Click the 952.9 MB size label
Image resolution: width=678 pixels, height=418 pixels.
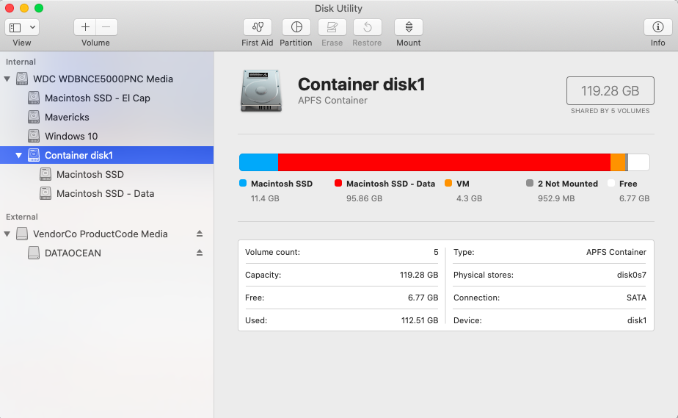(556, 198)
